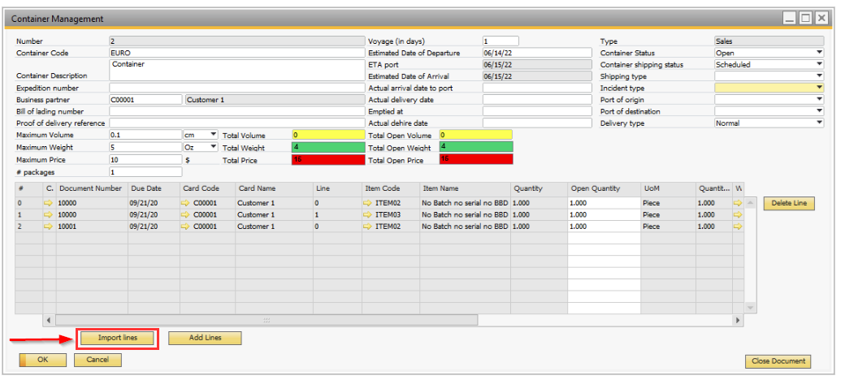
Task: Open the Delivery type dropdown
Action: pos(819,123)
